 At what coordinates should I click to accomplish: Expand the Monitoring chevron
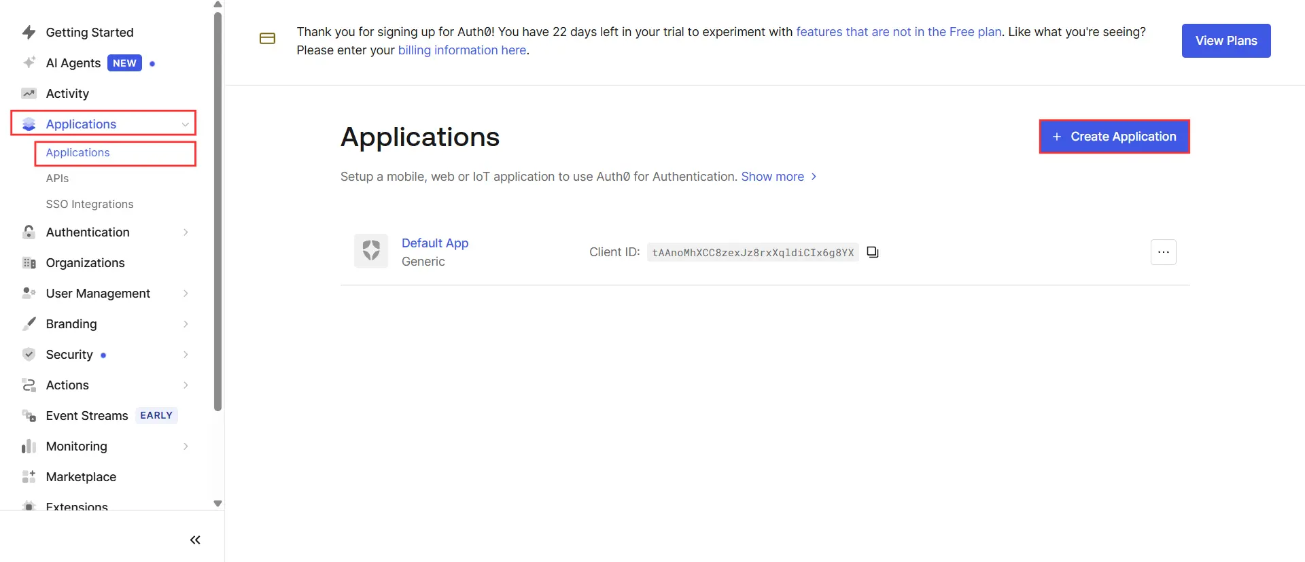tap(186, 446)
